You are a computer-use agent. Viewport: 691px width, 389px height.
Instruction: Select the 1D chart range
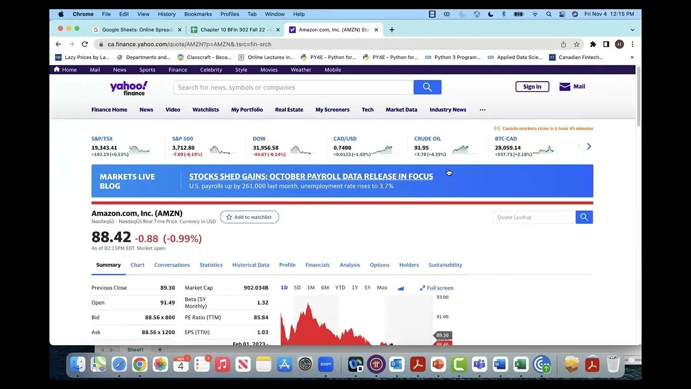284,288
